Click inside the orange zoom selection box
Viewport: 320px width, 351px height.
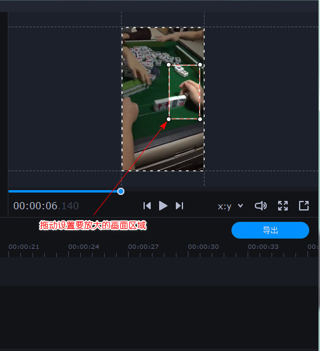click(184, 91)
